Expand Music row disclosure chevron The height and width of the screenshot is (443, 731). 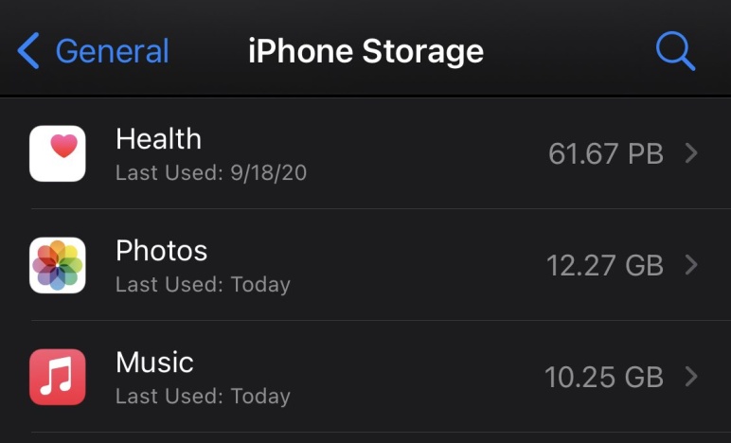[x=691, y=377]
